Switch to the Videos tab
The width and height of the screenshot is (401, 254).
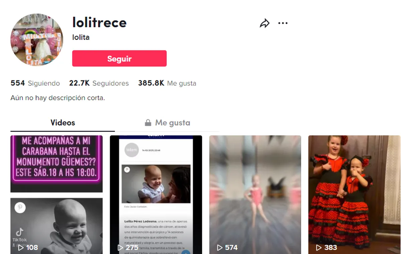(x=63, y=123)
